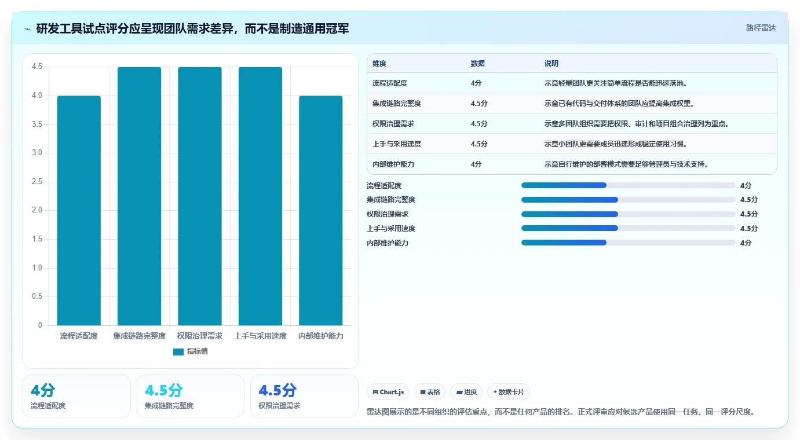Viewport: 800px width, 440px height.
Task: Click the 集成链路完整度 progress bar
Action: tap(629, 200)
